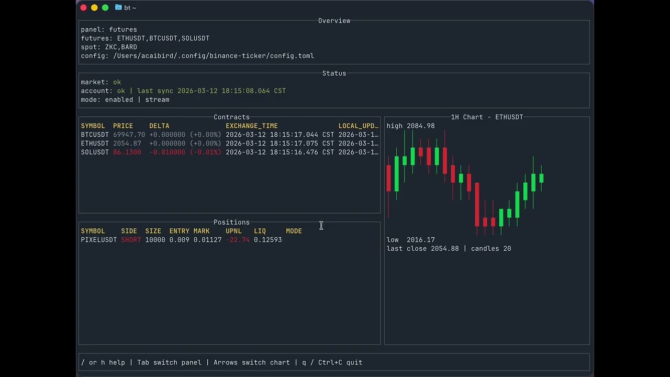Click the ETH price 2054.87
670x377 pixels.
click(x=127, y=143)
